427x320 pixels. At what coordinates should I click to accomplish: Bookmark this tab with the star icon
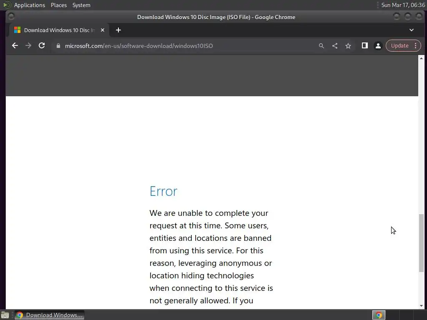[348, 46]
